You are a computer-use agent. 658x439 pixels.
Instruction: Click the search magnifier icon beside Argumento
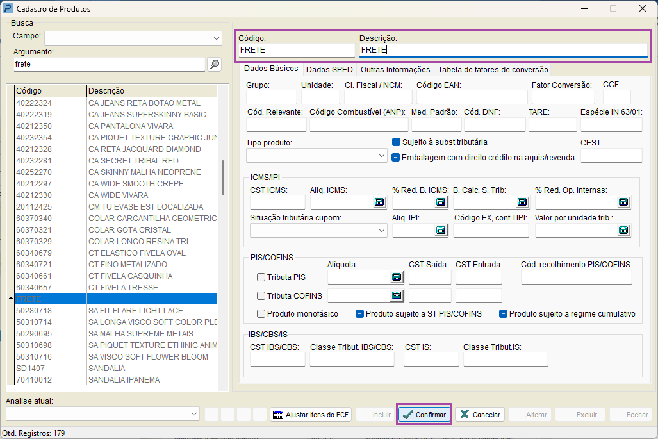coord(214,64)
